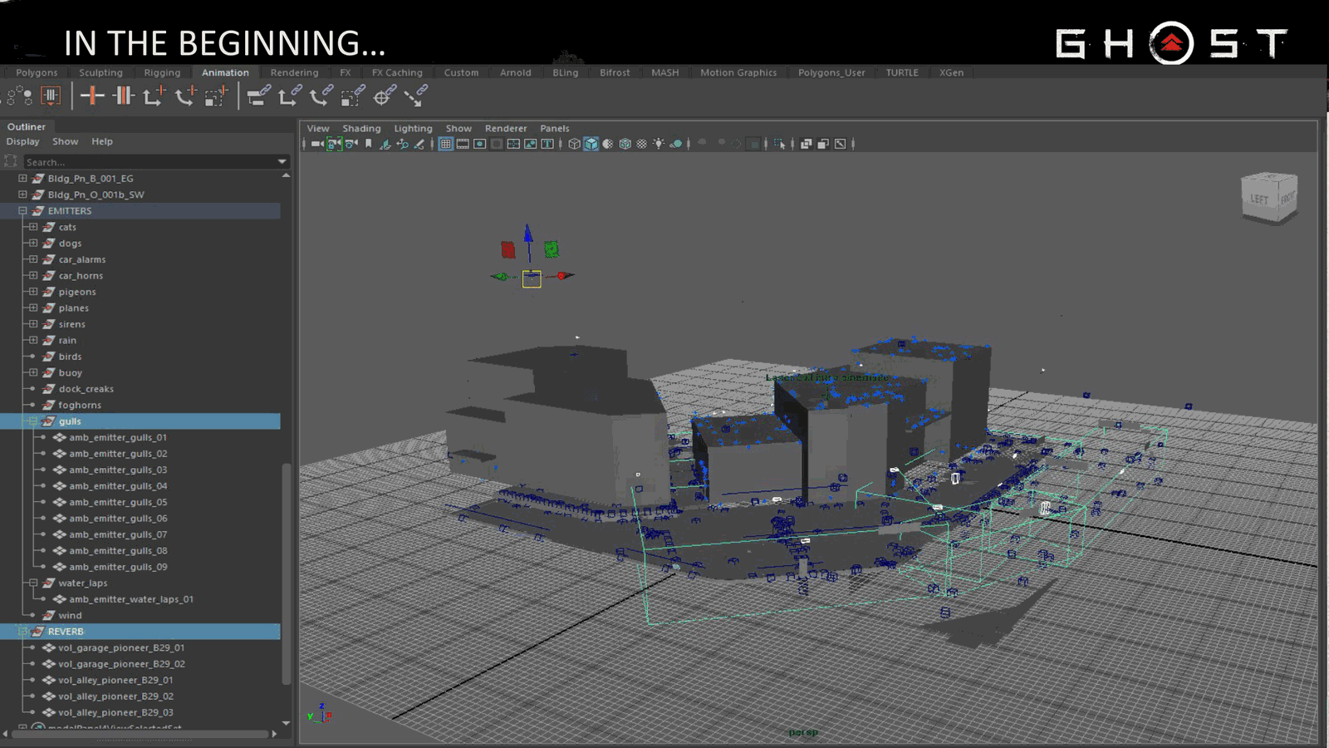Click the wireframe cube display icon
The image size is (1329, 748).
point(574,144)
